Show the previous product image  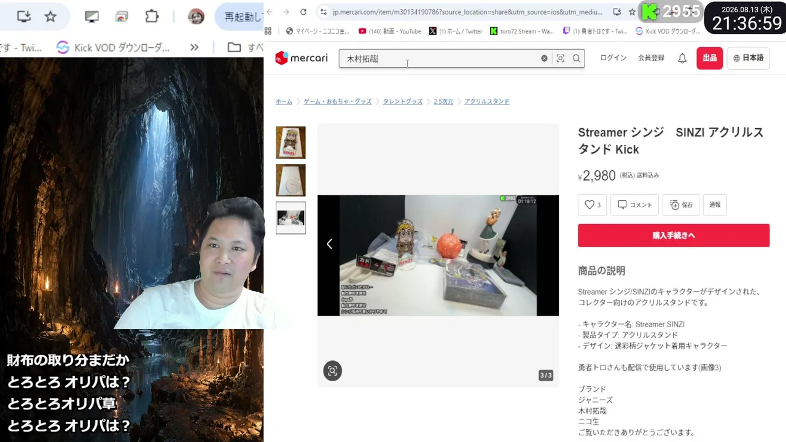coord(329,244)
